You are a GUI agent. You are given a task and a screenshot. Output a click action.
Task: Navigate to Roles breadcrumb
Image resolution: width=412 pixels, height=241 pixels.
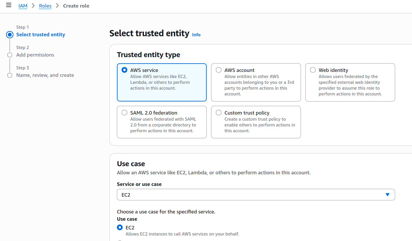[x=45, y=6]
